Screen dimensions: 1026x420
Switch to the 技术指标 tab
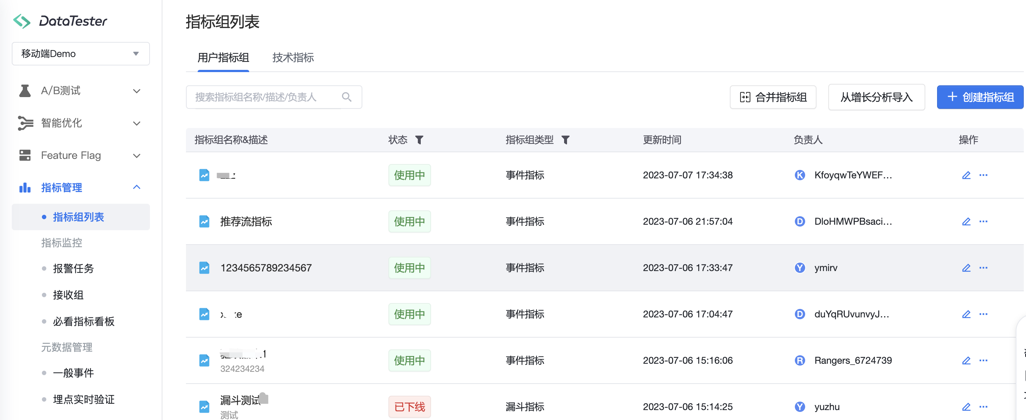coord(293,58)
